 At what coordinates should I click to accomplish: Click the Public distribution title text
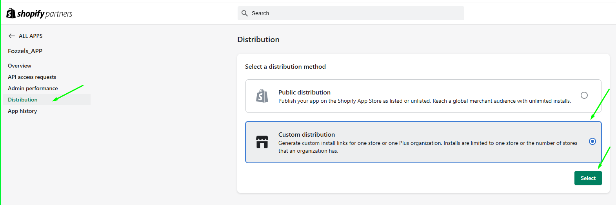(x=304, y=92)
